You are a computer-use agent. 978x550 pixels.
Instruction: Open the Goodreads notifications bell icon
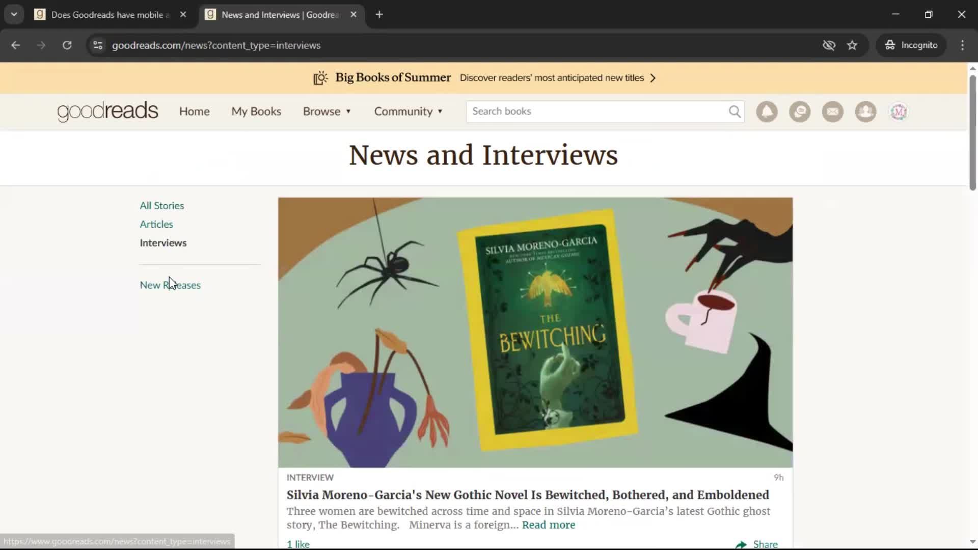[x=767, y=112]
